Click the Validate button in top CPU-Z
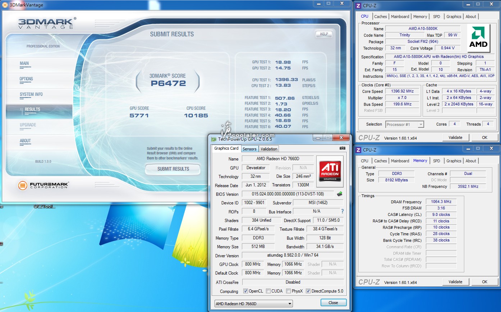Viewport: 501px width, 312px height. [x=455, y=137]
